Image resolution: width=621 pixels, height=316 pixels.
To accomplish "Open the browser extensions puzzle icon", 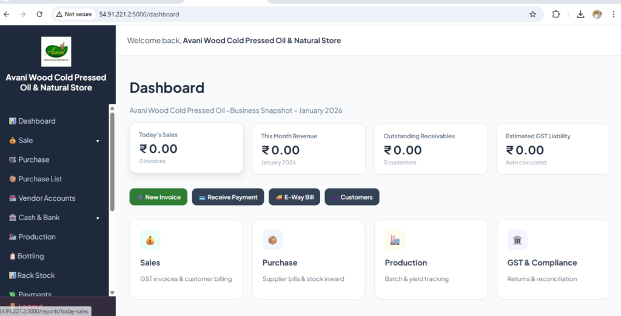I will (556, 15).
